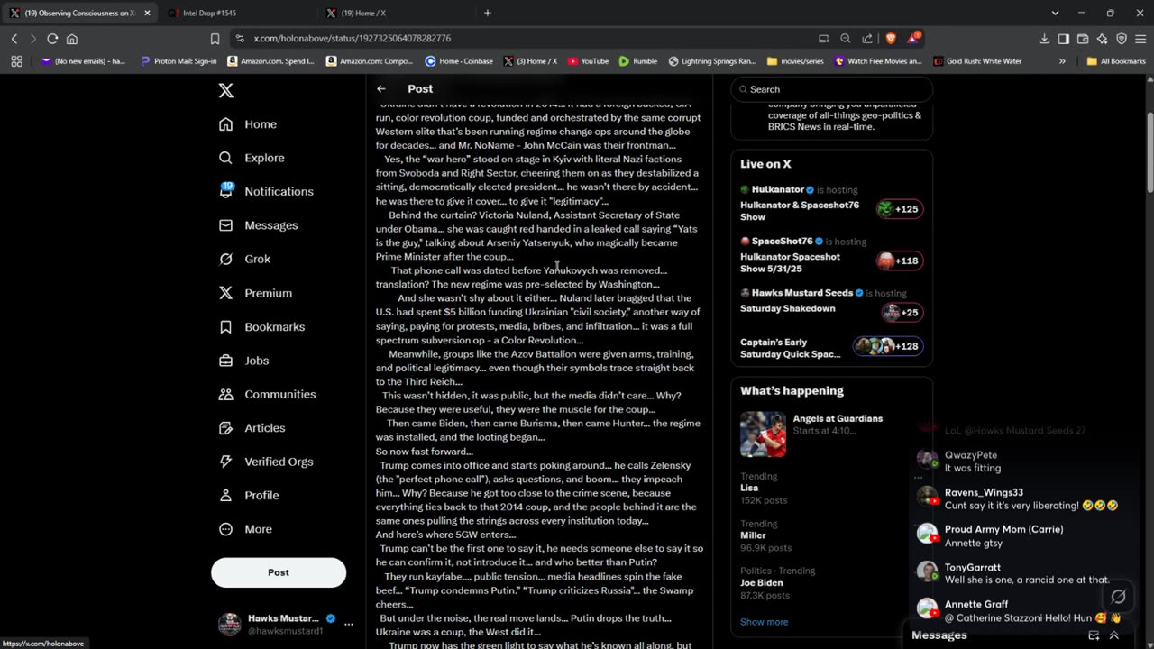The image size is (1154, 649).
Task: Bookmark this page icon
Action: (215, 39)
